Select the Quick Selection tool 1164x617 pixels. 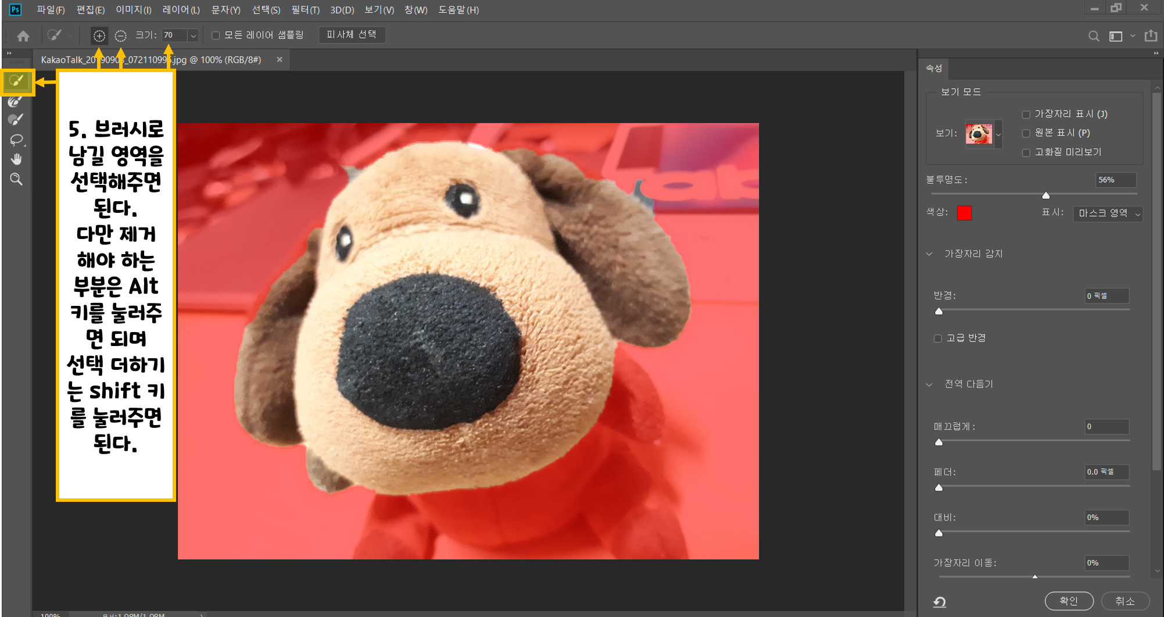point(17,81)
